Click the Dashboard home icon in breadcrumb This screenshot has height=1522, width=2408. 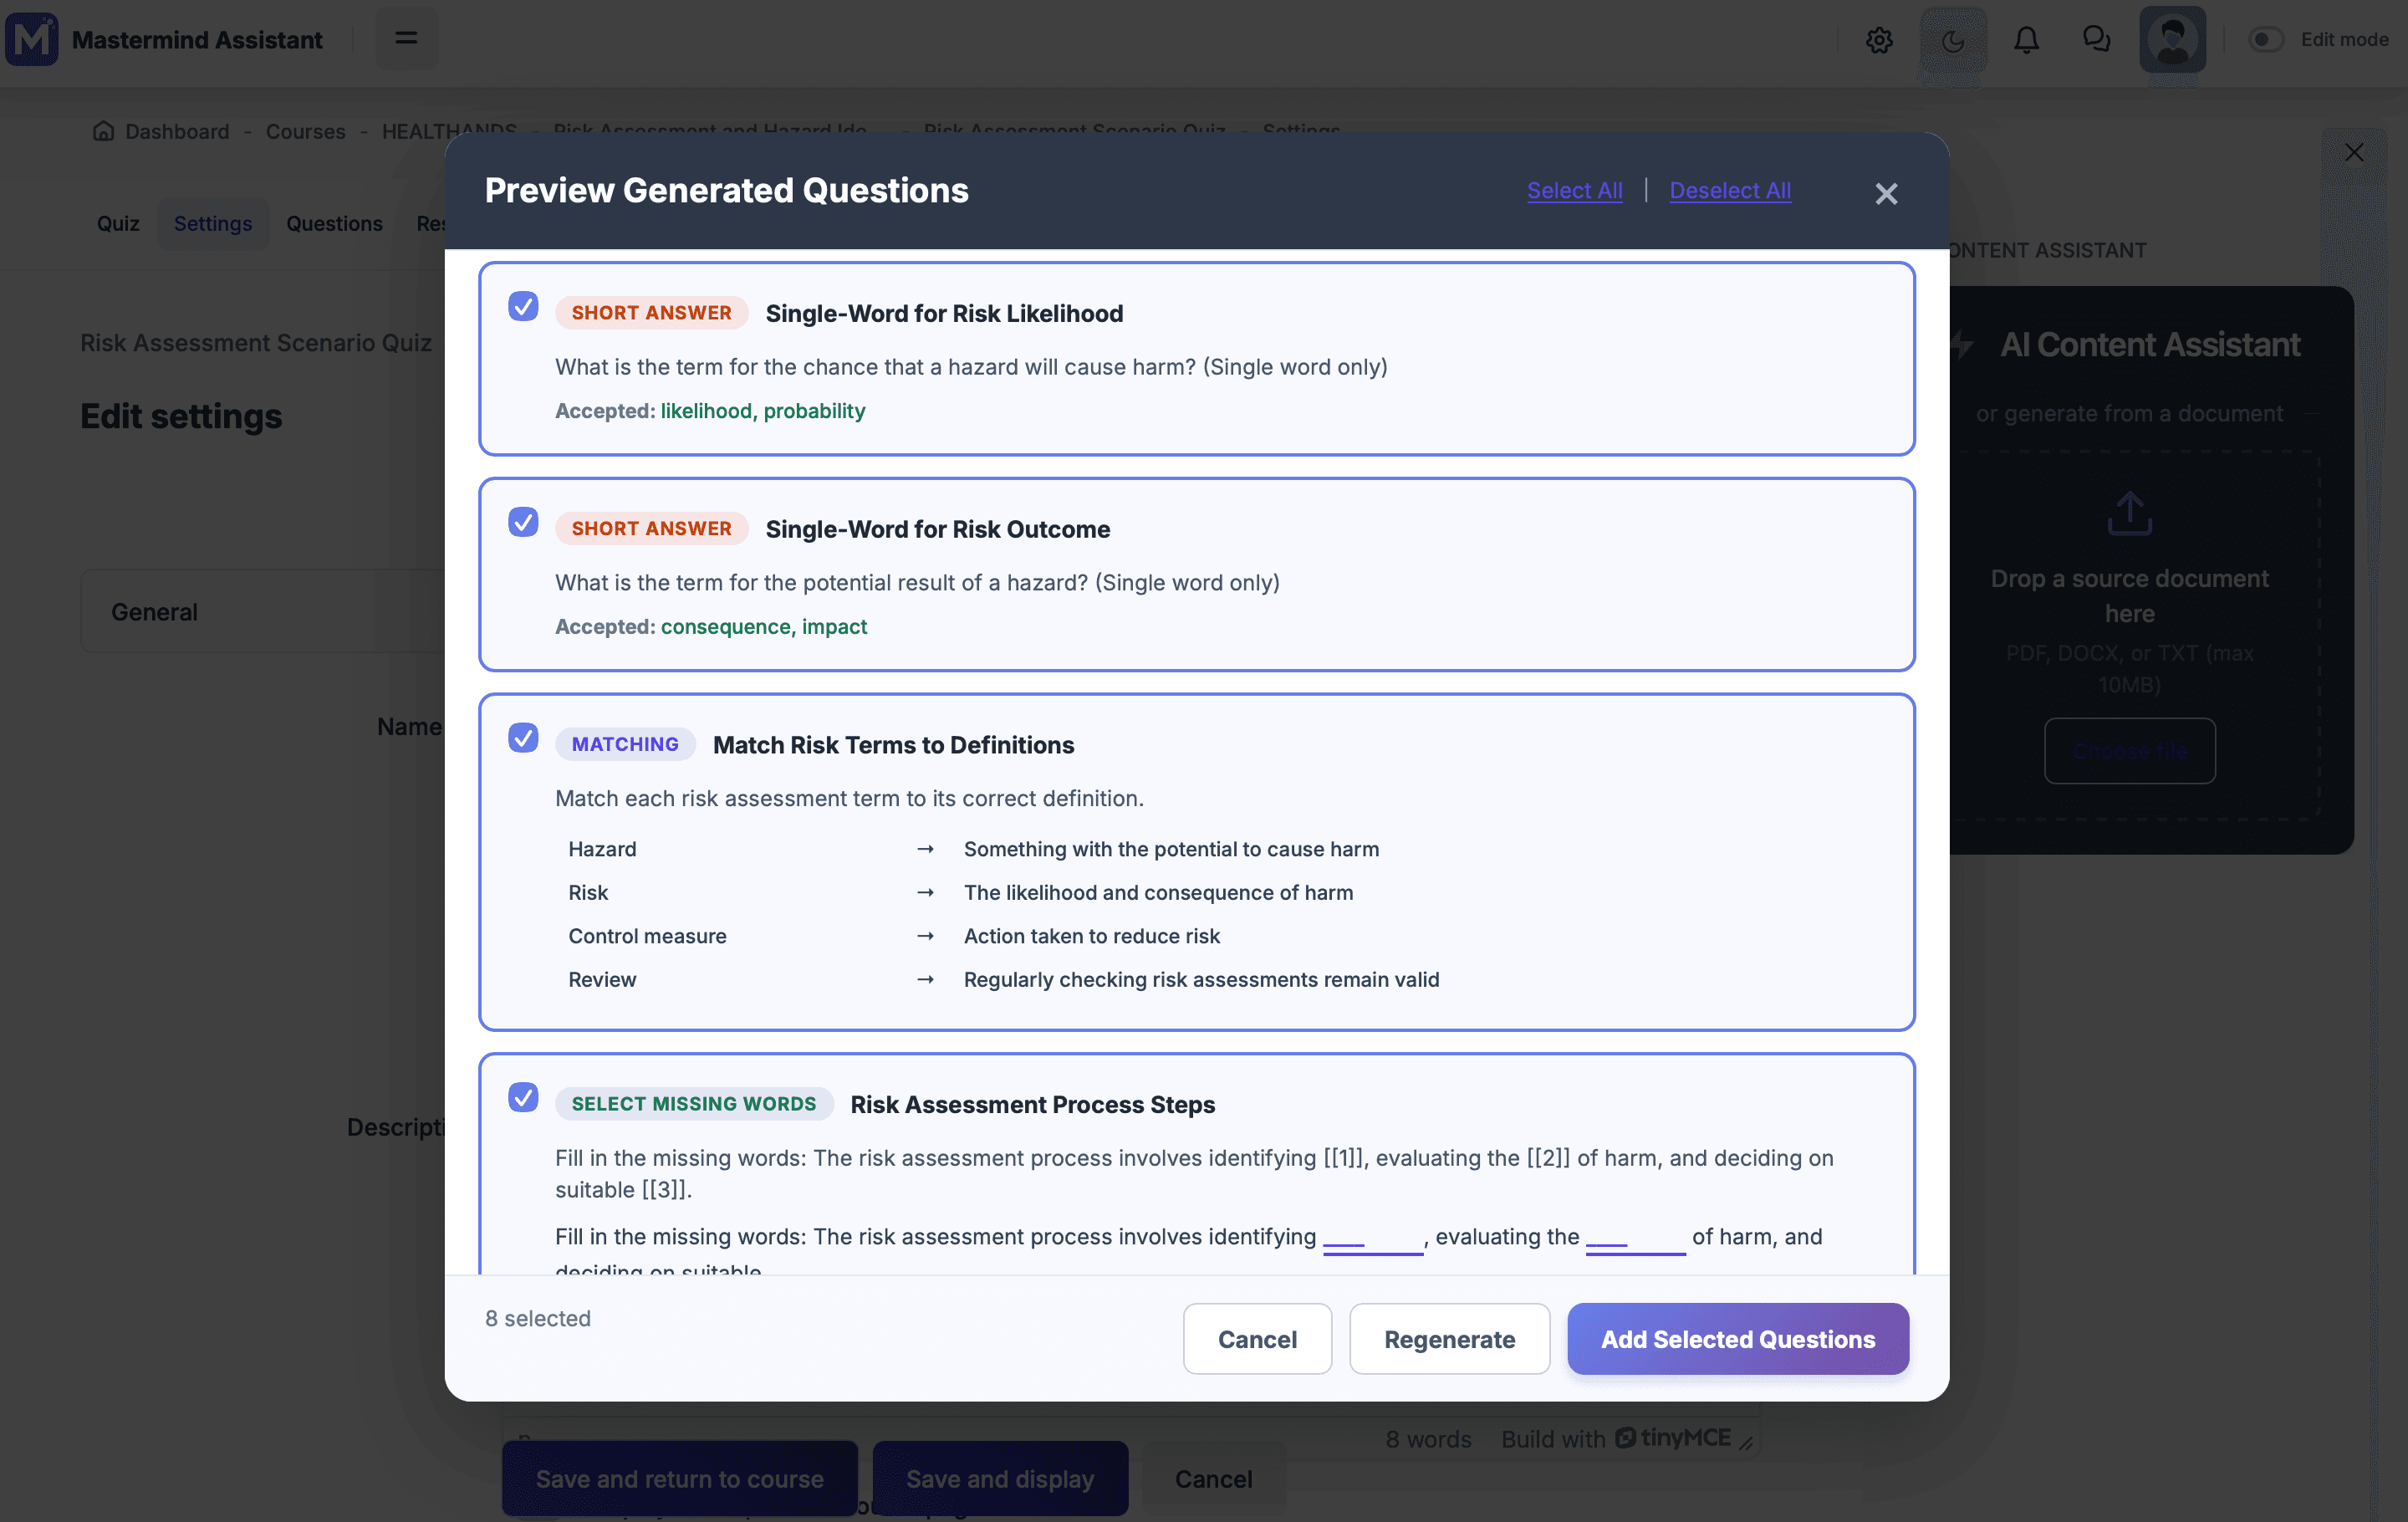click(x=103, y=131)
